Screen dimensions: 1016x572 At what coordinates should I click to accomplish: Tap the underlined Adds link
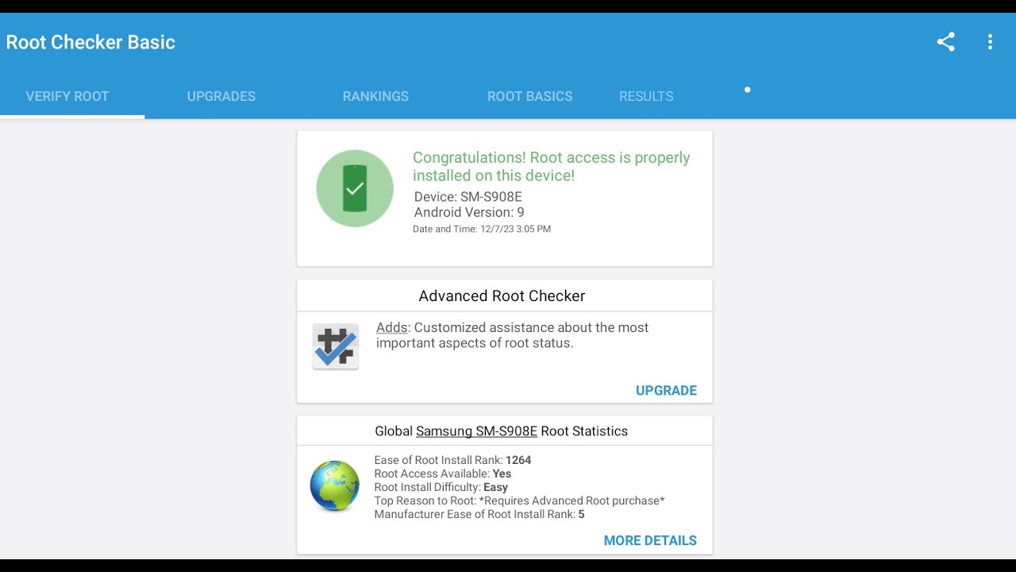coord(391,327)
